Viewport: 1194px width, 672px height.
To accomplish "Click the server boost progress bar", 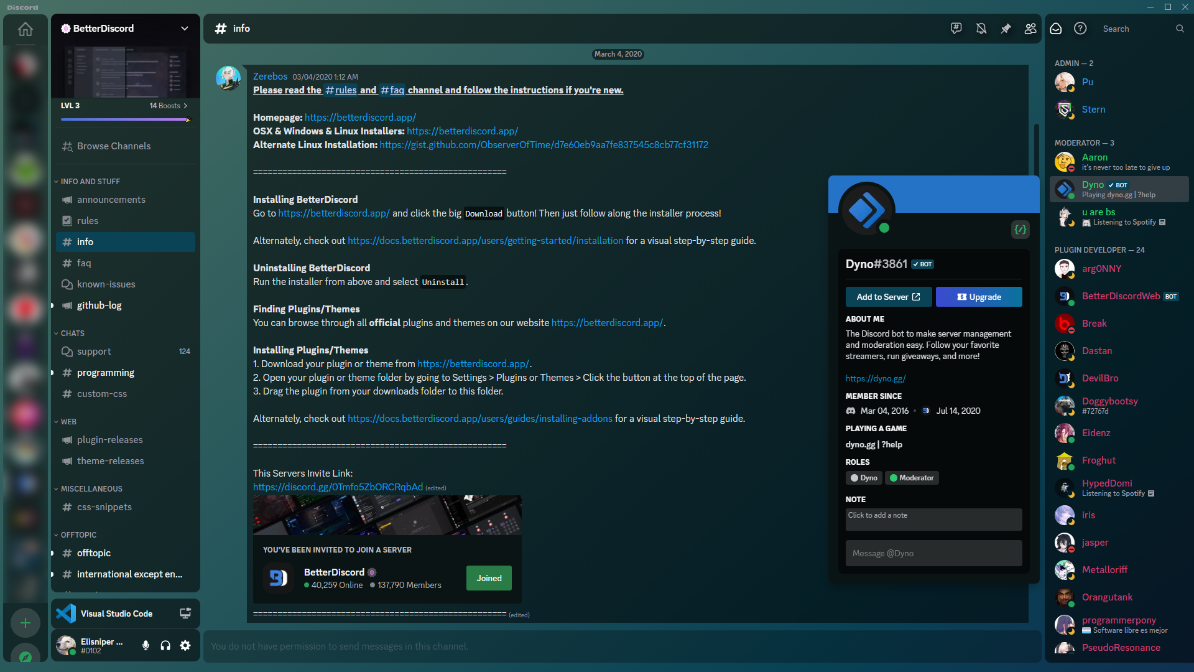I will click(124, 119).
